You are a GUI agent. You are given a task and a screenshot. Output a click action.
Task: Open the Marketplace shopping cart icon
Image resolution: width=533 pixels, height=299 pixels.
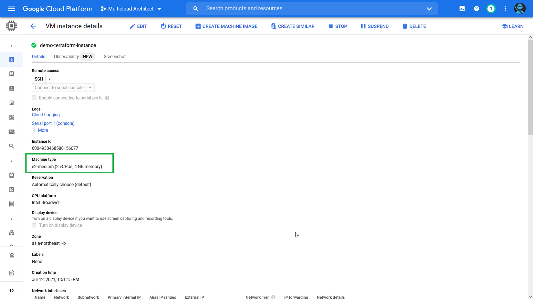point(12,255)
